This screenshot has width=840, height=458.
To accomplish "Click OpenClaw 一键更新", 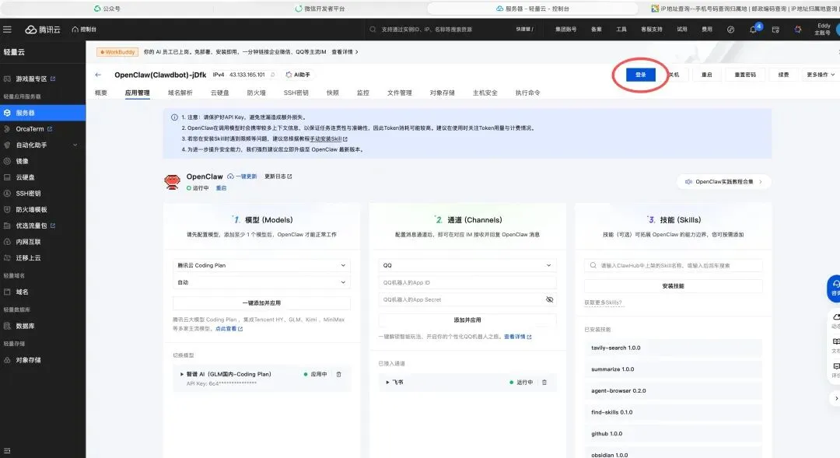I will [x=242, y=177].
